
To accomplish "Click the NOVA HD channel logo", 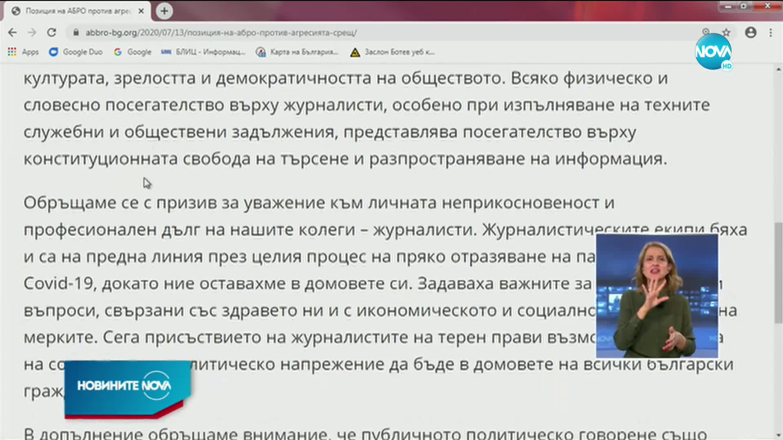I will [714, 52].
